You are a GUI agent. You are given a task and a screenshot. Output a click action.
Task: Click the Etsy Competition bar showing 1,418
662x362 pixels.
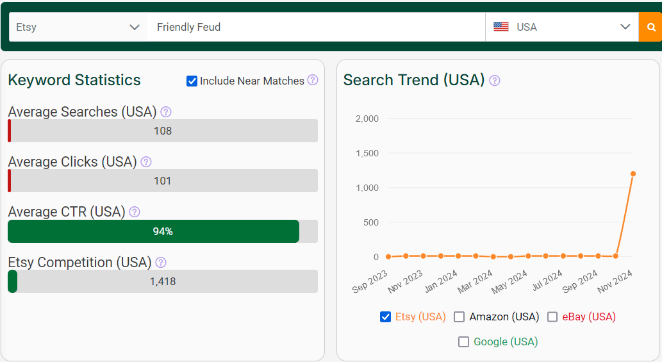click(163, 281)
